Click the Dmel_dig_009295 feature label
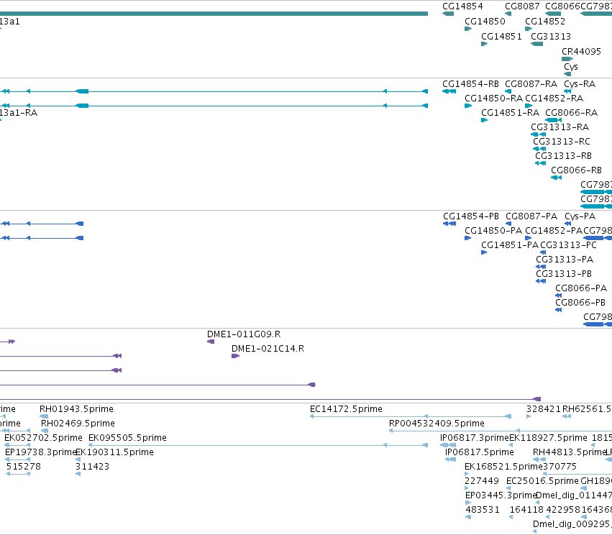The image size is (612, 535). tap(572, 524)
